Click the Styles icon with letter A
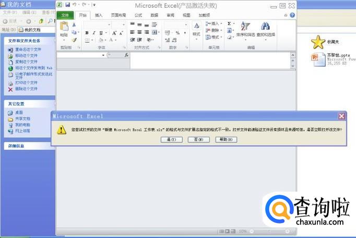 pyautogui.click(x=196, y=26)
